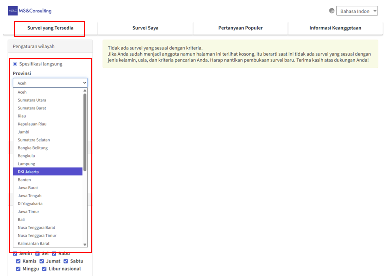The width and height of the screenshot is (387, 277).
Task: Pick Bali from the province options
Action: coord(48,219)
